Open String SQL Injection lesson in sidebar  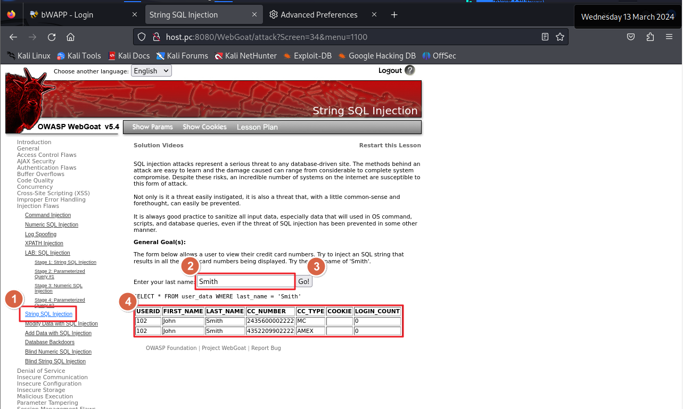pos(48,314)
